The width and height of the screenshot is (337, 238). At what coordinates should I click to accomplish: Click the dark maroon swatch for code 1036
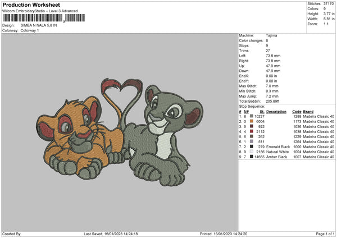251,126
